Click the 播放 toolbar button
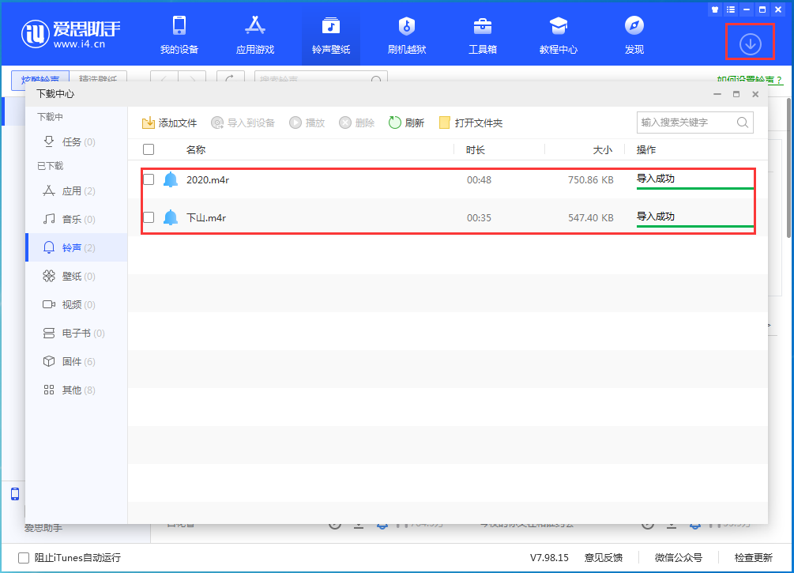Image resolution: width=794 pixels, height=573 pixels. pyautogui.click(x=307, y=123)
